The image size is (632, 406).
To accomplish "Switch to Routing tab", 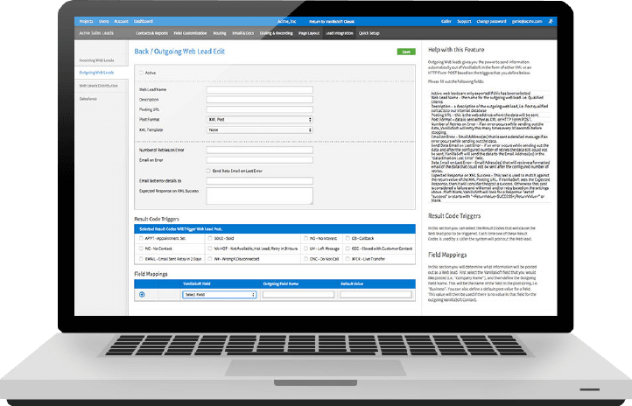I will pos(219,33).
